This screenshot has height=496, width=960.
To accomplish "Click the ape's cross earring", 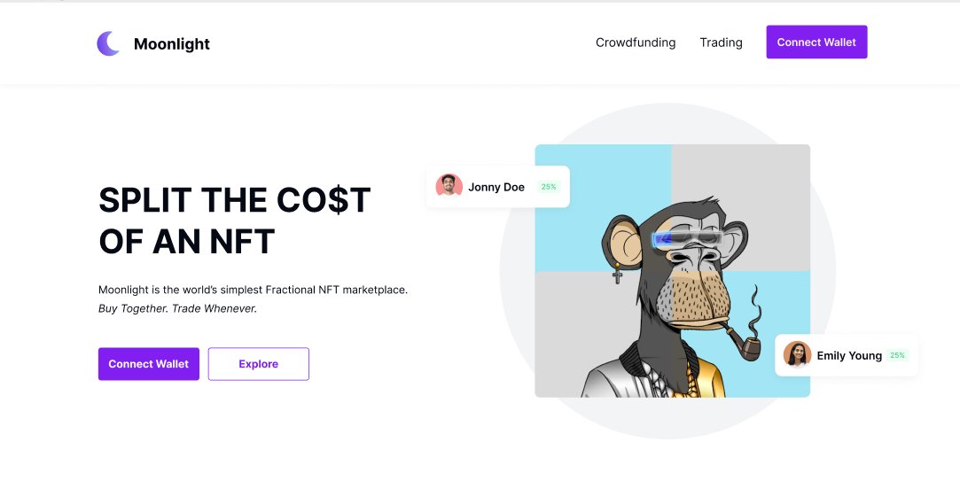I will (617, 274).
